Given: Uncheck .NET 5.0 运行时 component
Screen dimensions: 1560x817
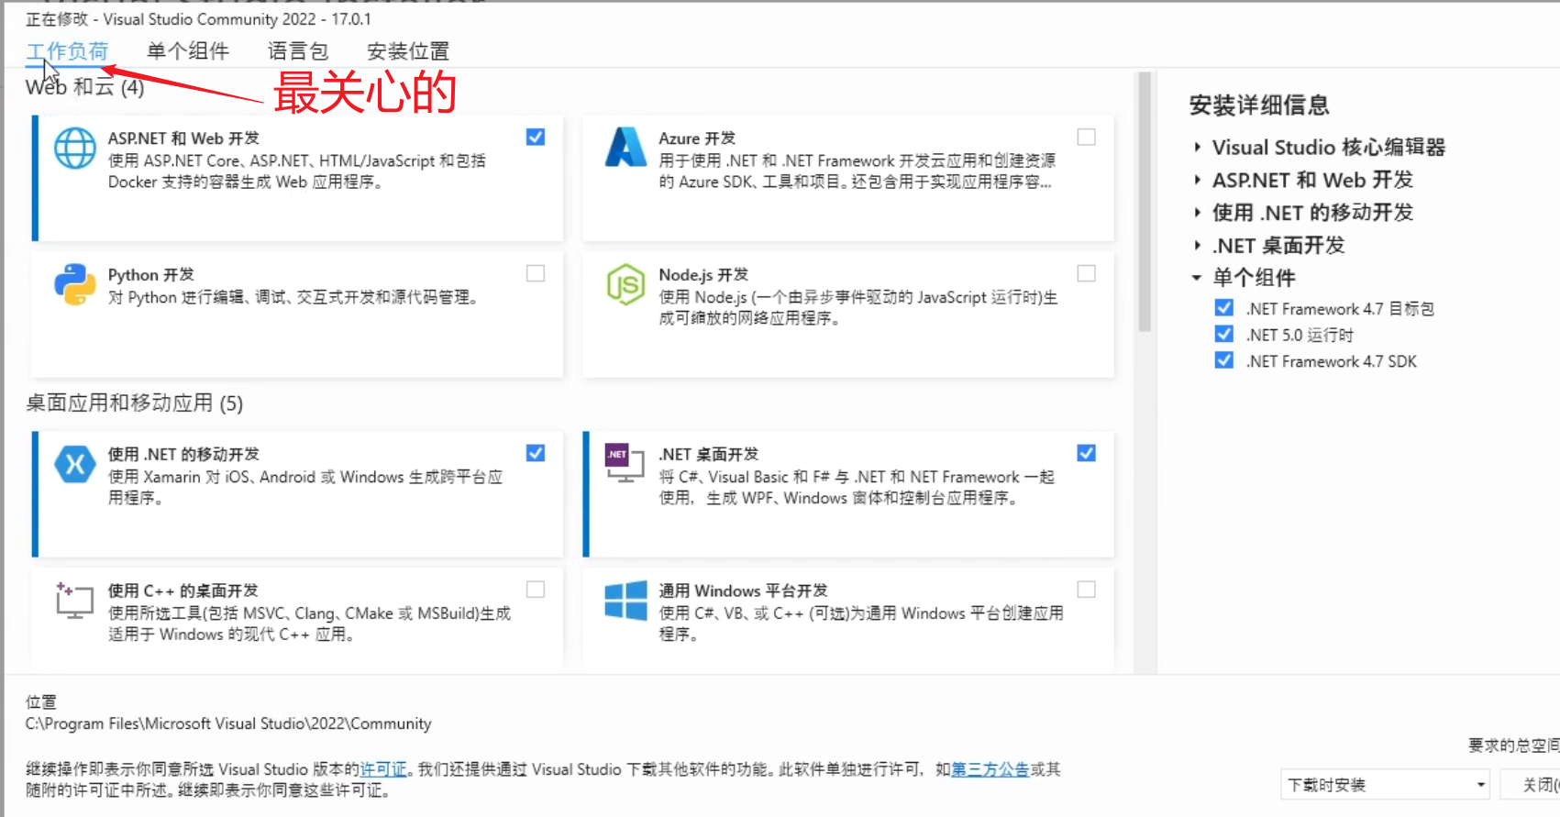Looking at the screenshot, I should click(1223, 334).
